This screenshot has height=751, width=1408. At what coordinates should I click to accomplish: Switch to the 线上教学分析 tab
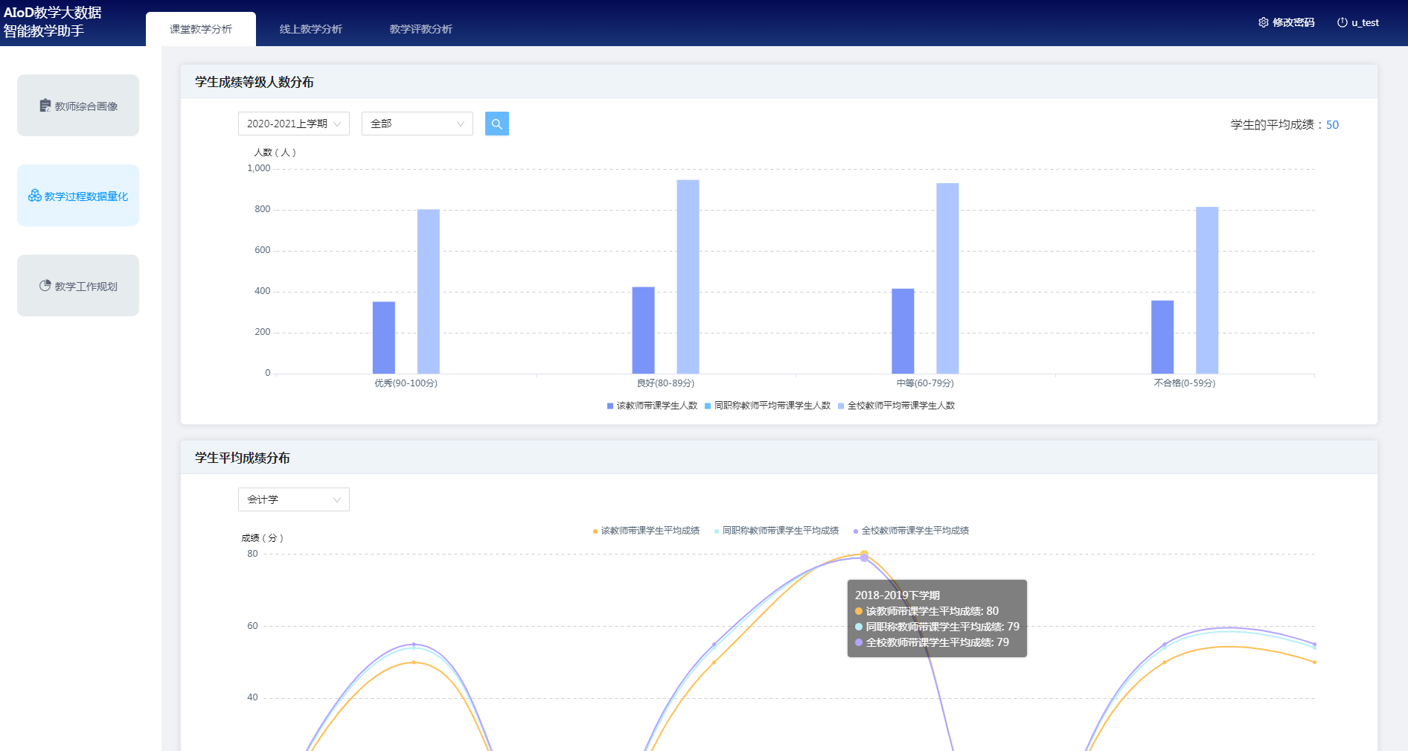[310, 29]
